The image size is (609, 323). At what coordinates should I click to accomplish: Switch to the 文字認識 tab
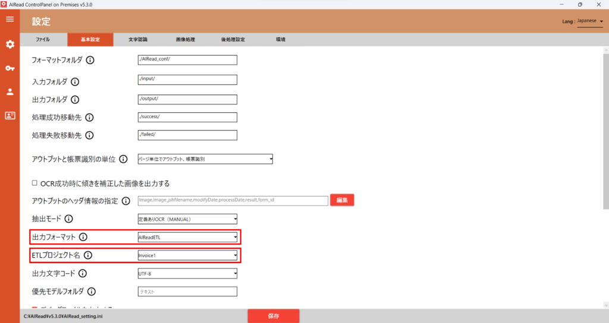[138, 40]
